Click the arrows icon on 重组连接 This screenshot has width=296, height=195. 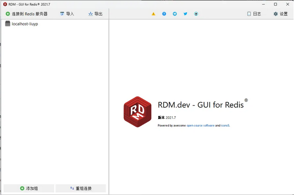tap(72, 188)
